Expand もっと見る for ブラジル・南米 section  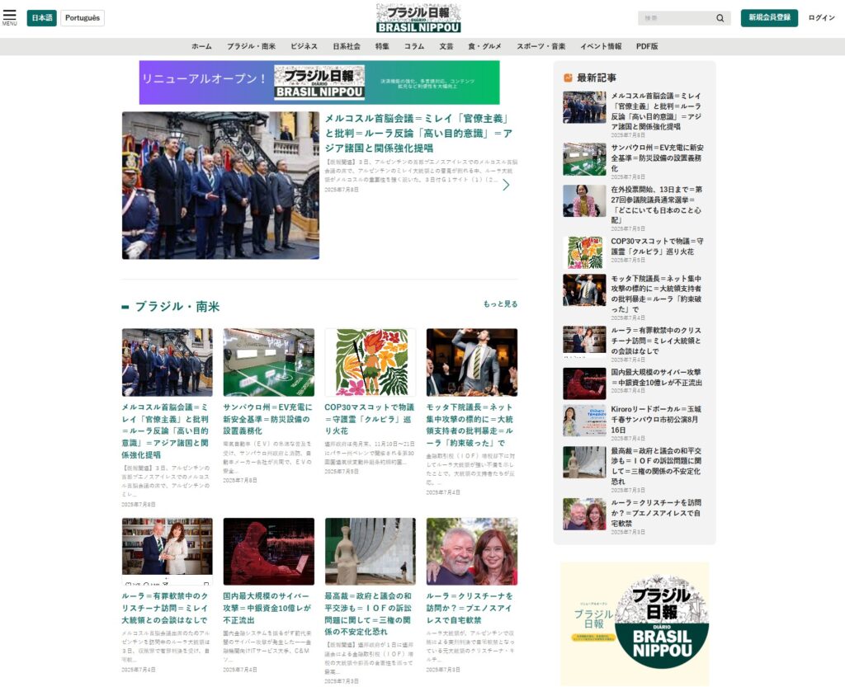tap(500, 304)
